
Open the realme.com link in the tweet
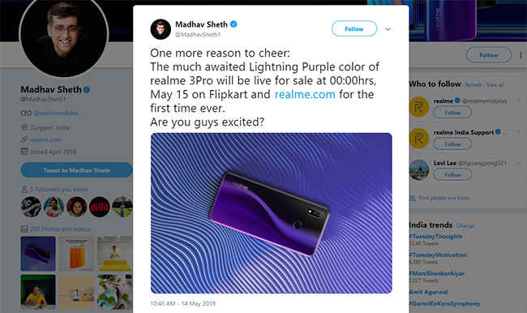[x=305, y=94]
